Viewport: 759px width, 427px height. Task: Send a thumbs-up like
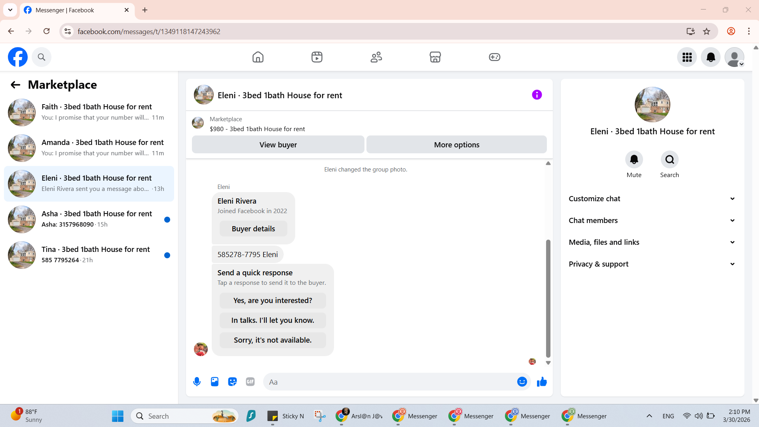click(x=542, y=382)
